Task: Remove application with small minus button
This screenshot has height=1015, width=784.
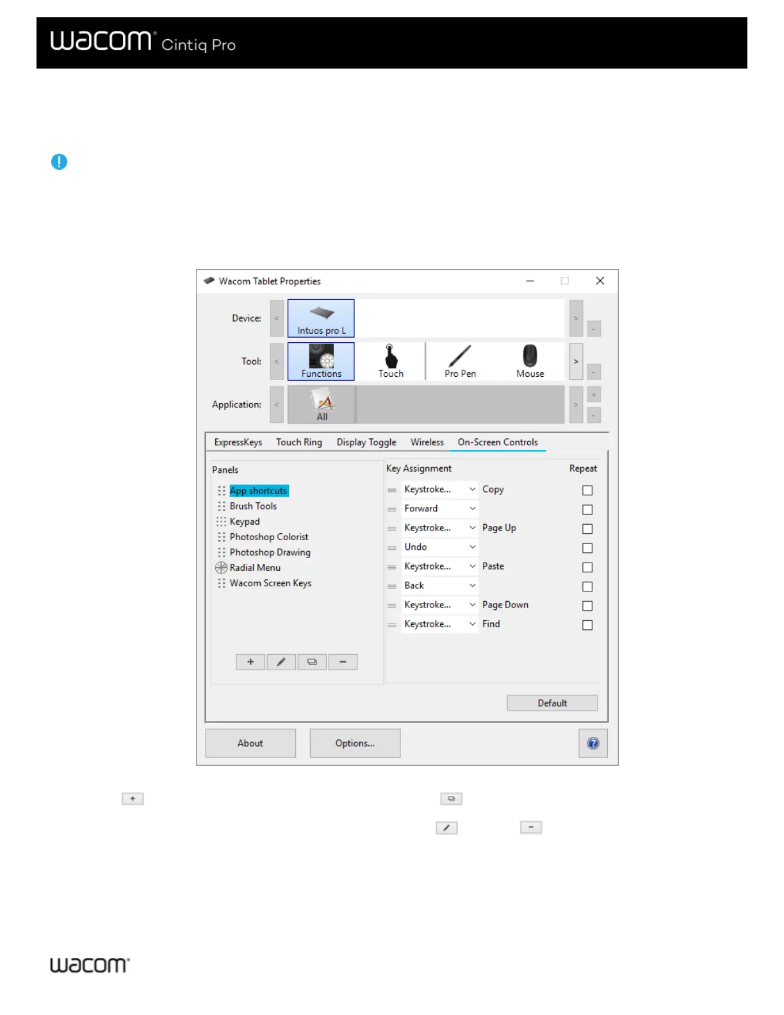Action: (x=594, y=415)
